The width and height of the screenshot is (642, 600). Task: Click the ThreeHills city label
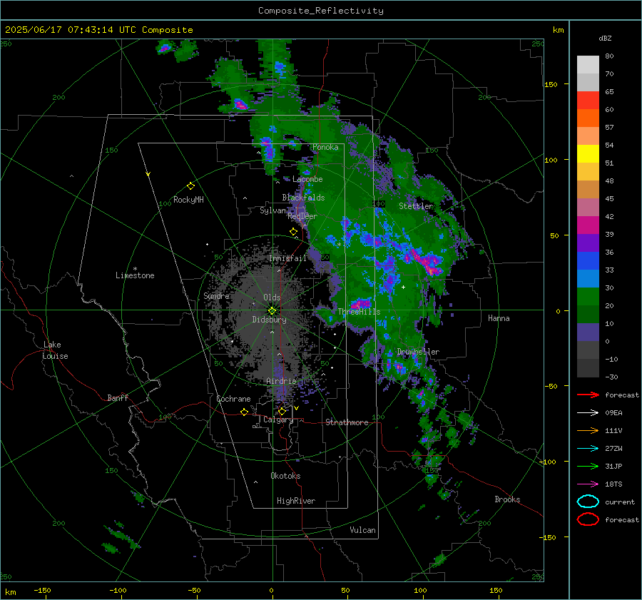pyautogui.click(x=359, y=312)
